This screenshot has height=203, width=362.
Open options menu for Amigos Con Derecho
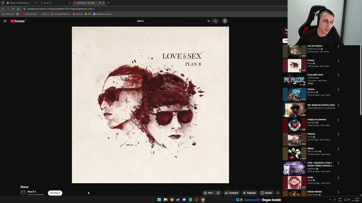338,120
